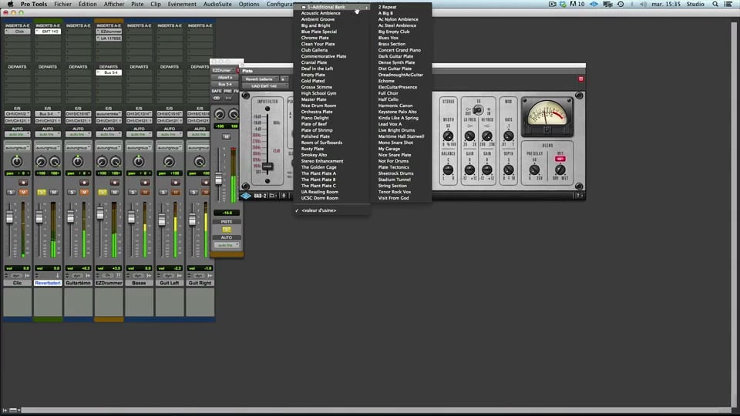Open the Apple menu
740x416 pixels.
click(10, 4)
